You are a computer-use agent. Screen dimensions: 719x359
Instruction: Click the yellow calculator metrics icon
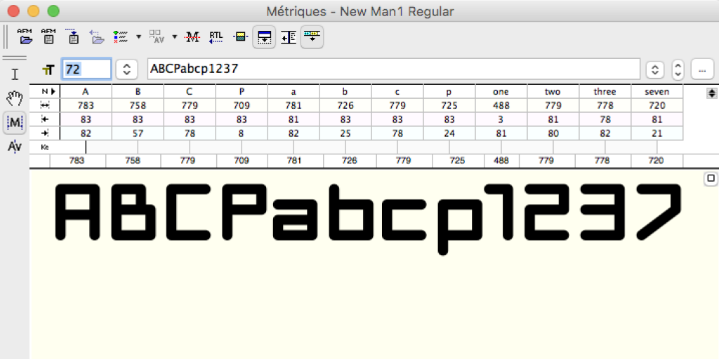[240, 36]
